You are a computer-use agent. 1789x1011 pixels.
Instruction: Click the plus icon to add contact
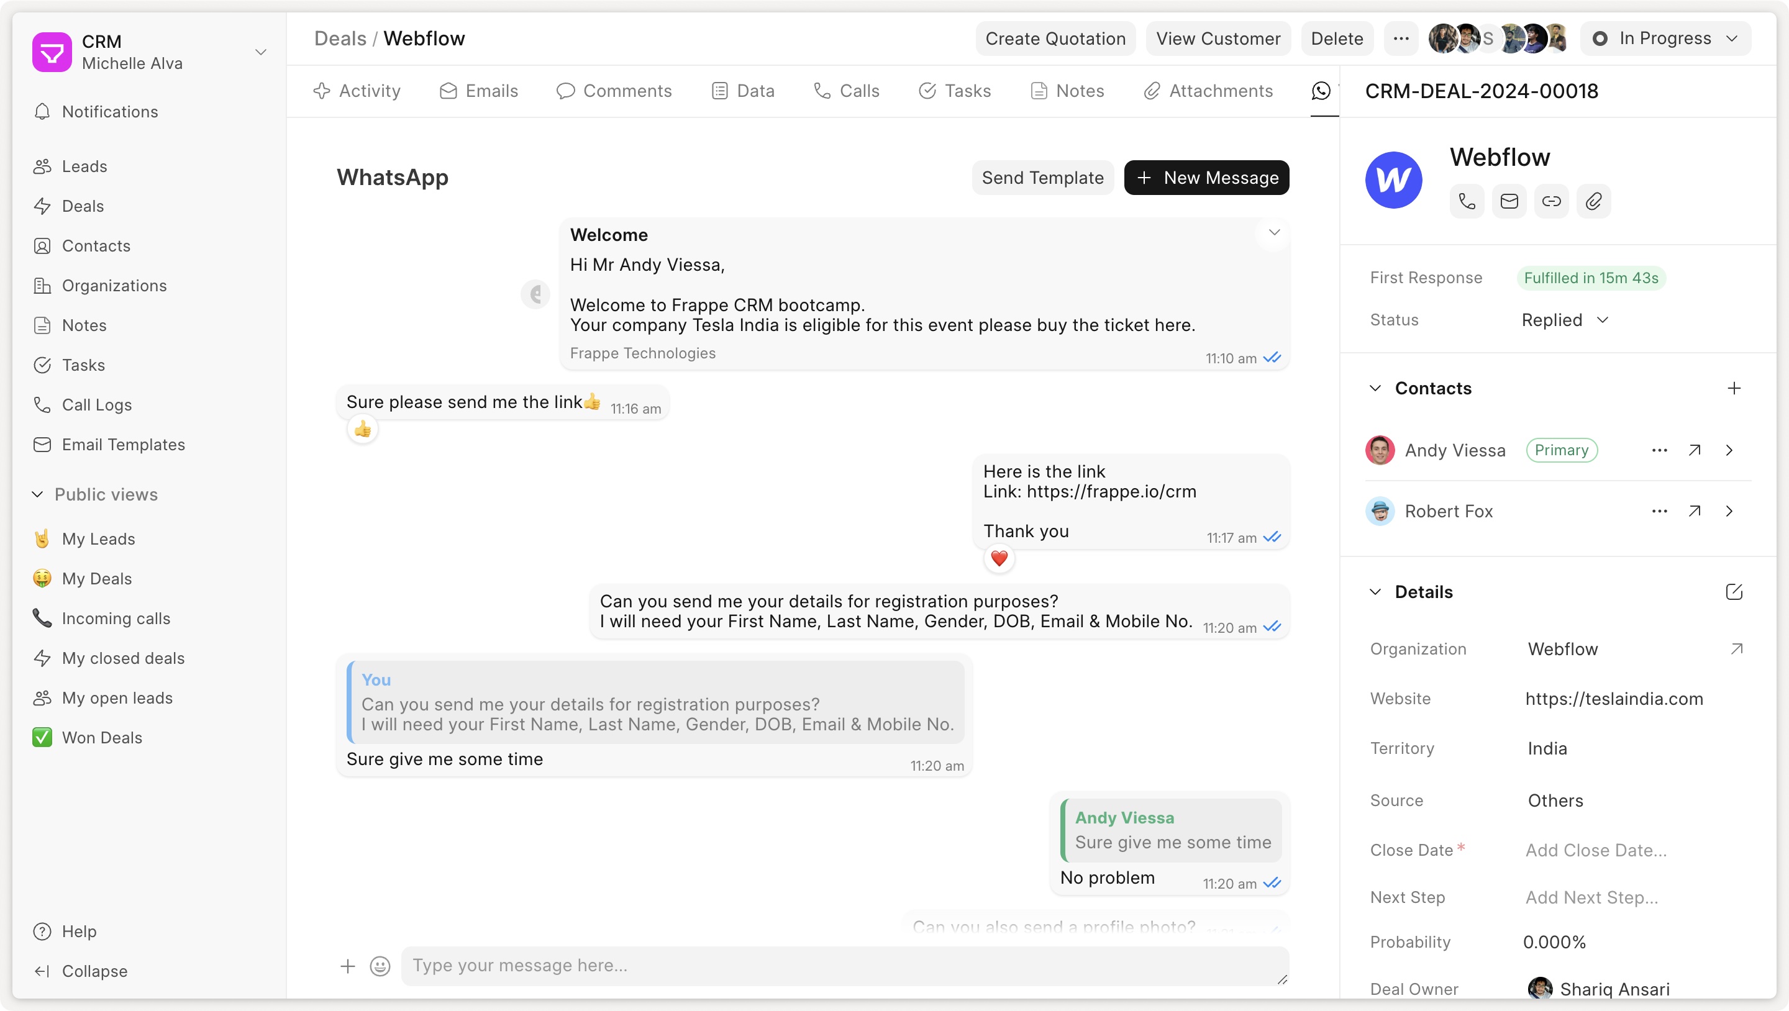tap(1734, 388)
